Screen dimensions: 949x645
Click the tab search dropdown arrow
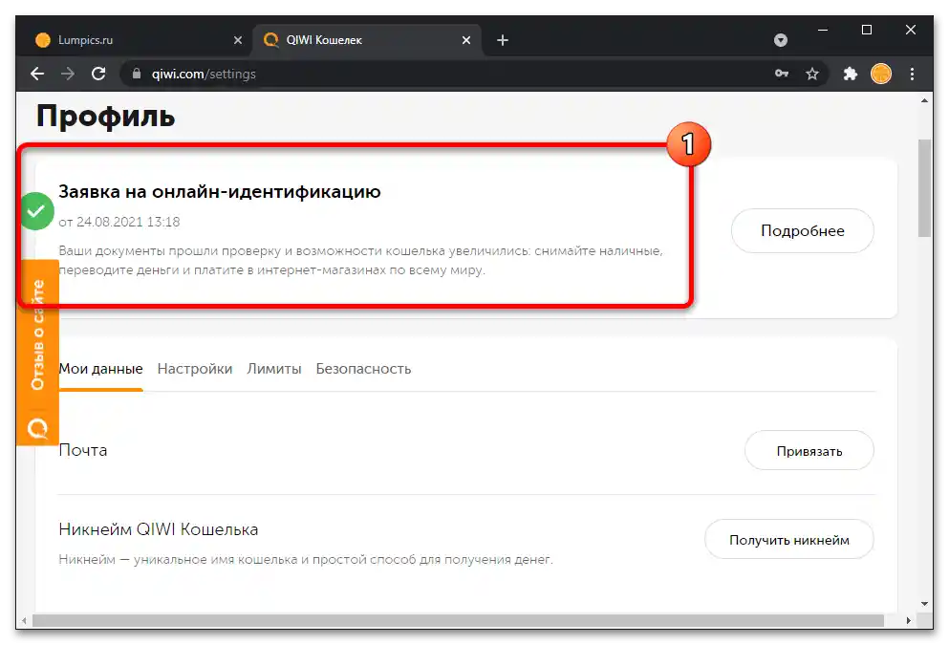(781, 40)
